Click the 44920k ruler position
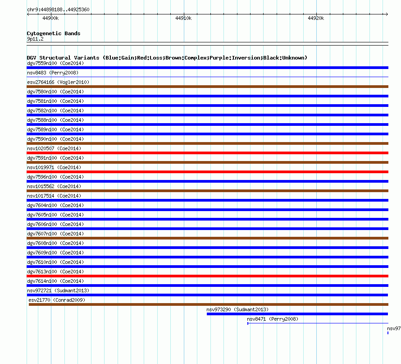 coord(316,18)
